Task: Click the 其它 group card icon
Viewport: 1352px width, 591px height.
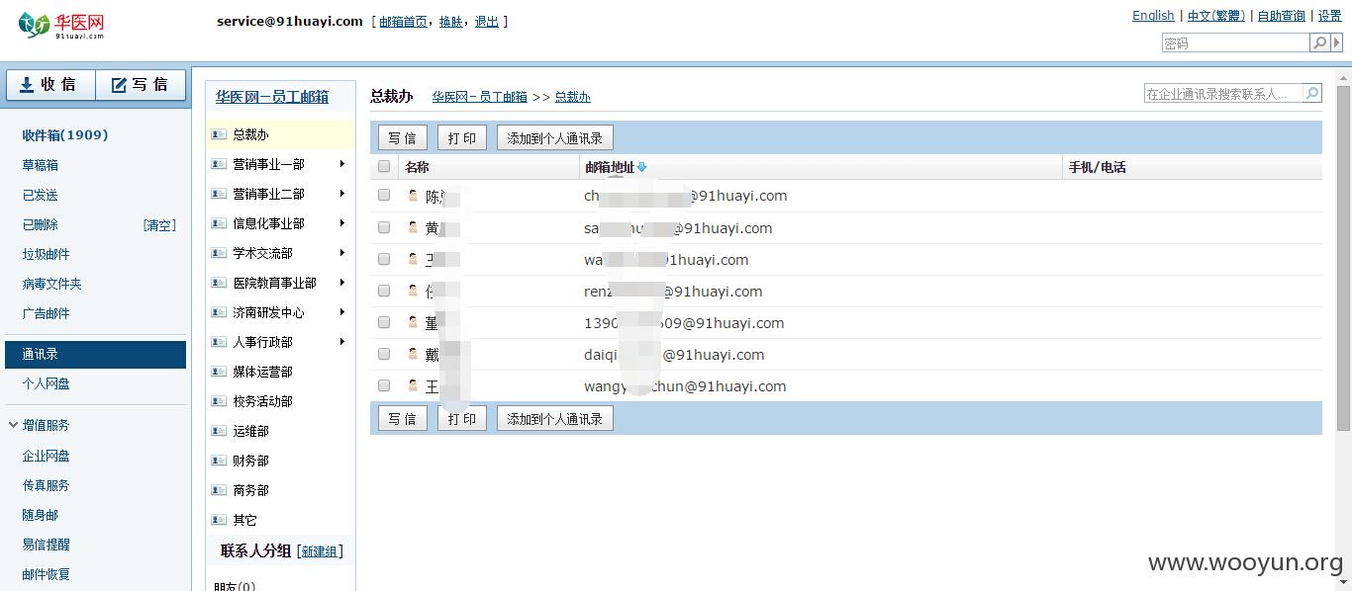Action: coord(219,520)
